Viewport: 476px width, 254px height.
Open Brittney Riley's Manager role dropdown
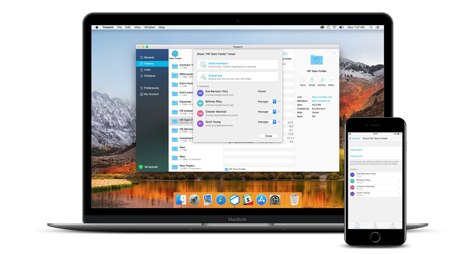pos(267,102)
